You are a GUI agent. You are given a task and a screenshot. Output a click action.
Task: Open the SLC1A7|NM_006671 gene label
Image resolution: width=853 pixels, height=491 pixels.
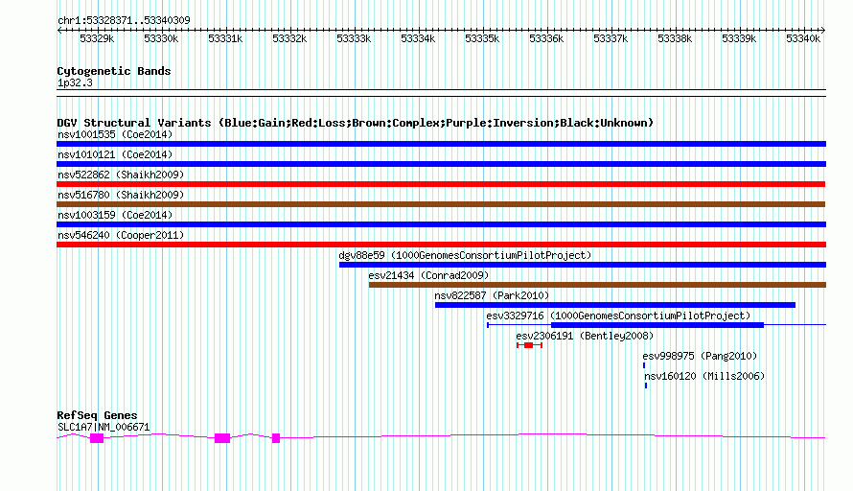coord(104,428)
